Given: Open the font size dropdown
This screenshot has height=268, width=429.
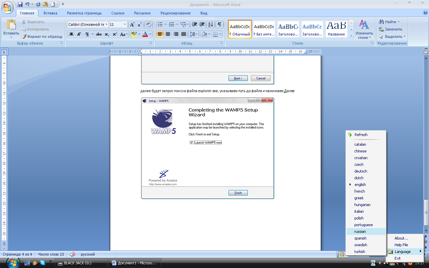Looking at the screenshot, I should [x=125, y=24].
